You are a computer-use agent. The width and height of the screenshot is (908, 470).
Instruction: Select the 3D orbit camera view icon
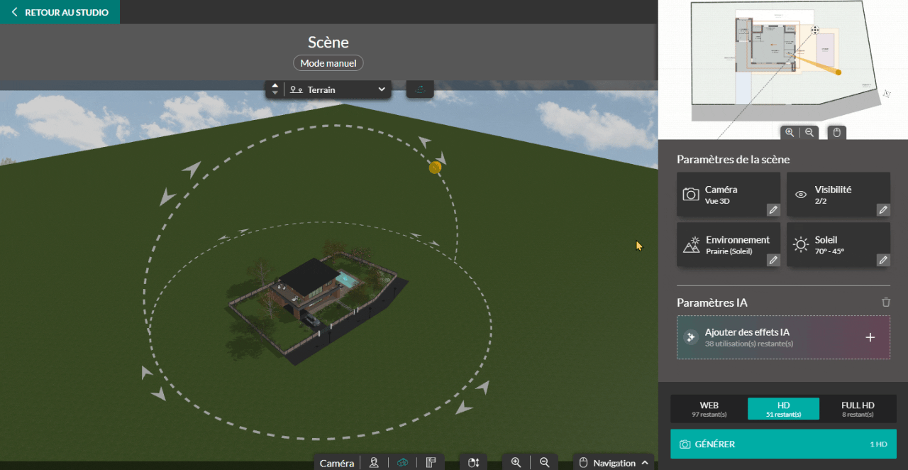(x=402, y=462)
